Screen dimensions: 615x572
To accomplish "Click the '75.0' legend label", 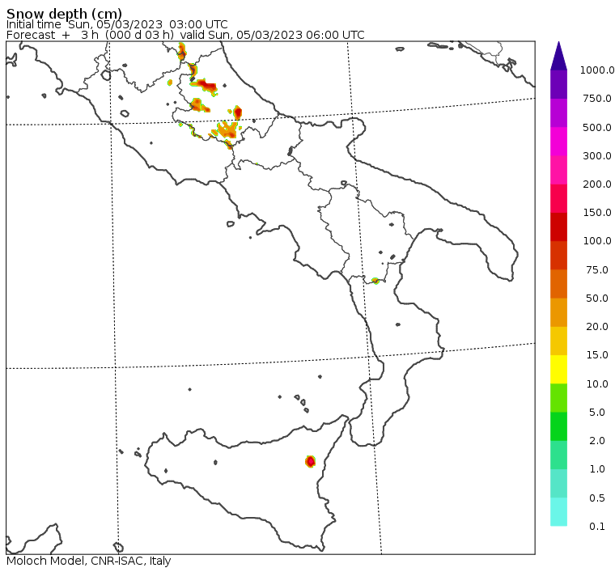I will pos(597,269).
